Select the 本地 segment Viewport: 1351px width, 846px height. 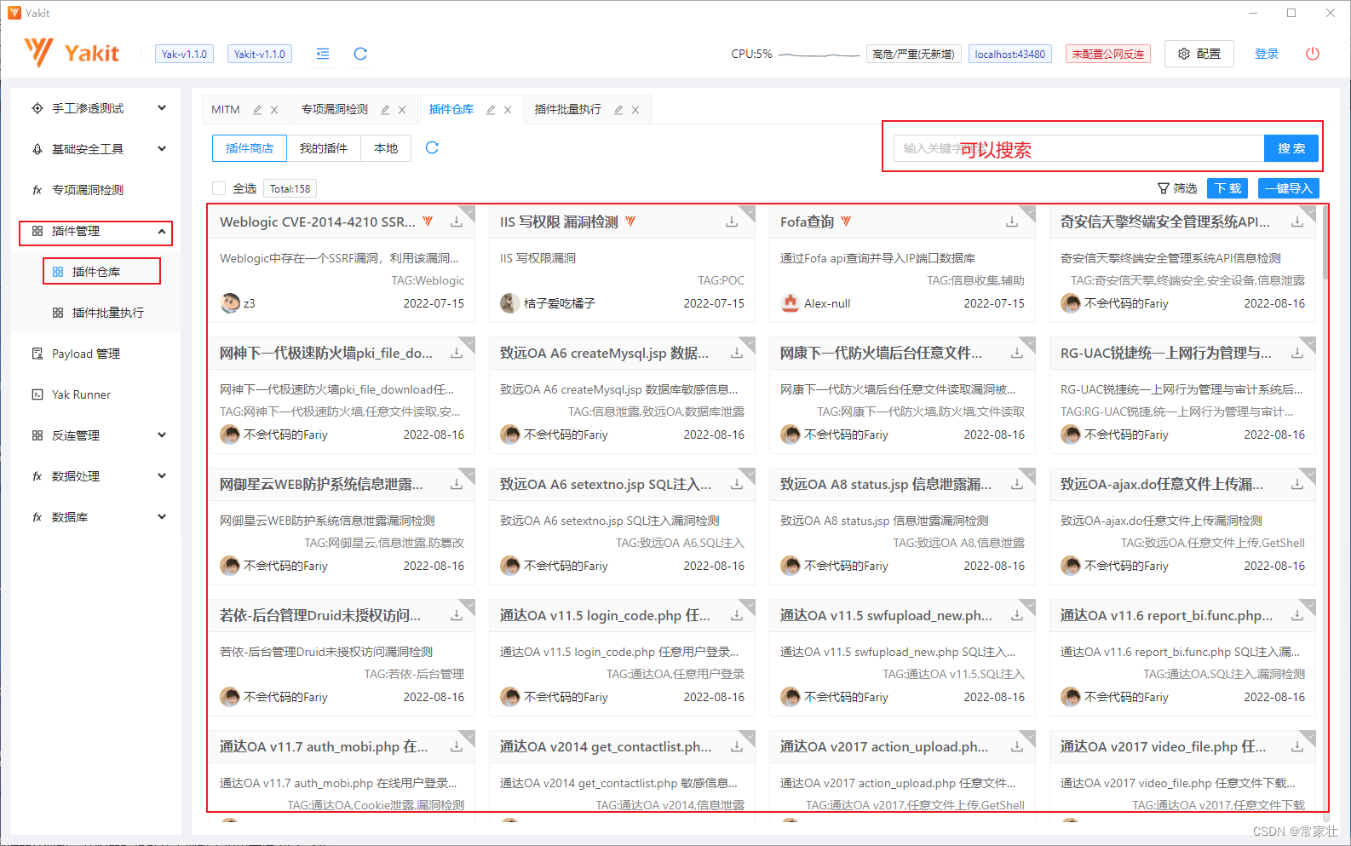coord(386,148)
